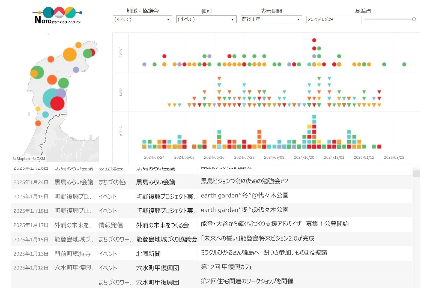This screenshot has width=421, height=288.
Task: Click the table's vertical scrollbar thumb
Action: (x=416, y=174)
